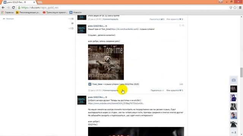Viewport: 243px width, 136px height.
Task: Click the Наверх back-to-top link
Action: pyautogui.click(x=8, y=19)
